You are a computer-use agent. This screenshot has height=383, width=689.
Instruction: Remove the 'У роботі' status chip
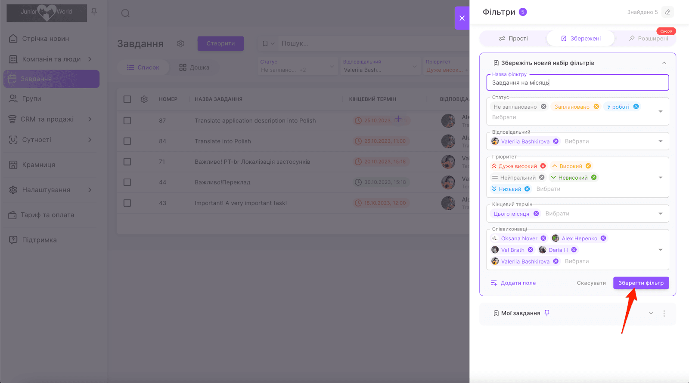(636, 107)
